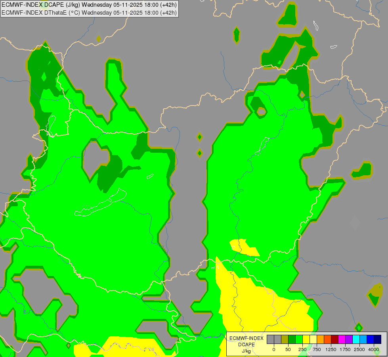This screenshot has width=388, height=357.
Task: Click the pure blue legend swatch
Action: tap(371, 339)
